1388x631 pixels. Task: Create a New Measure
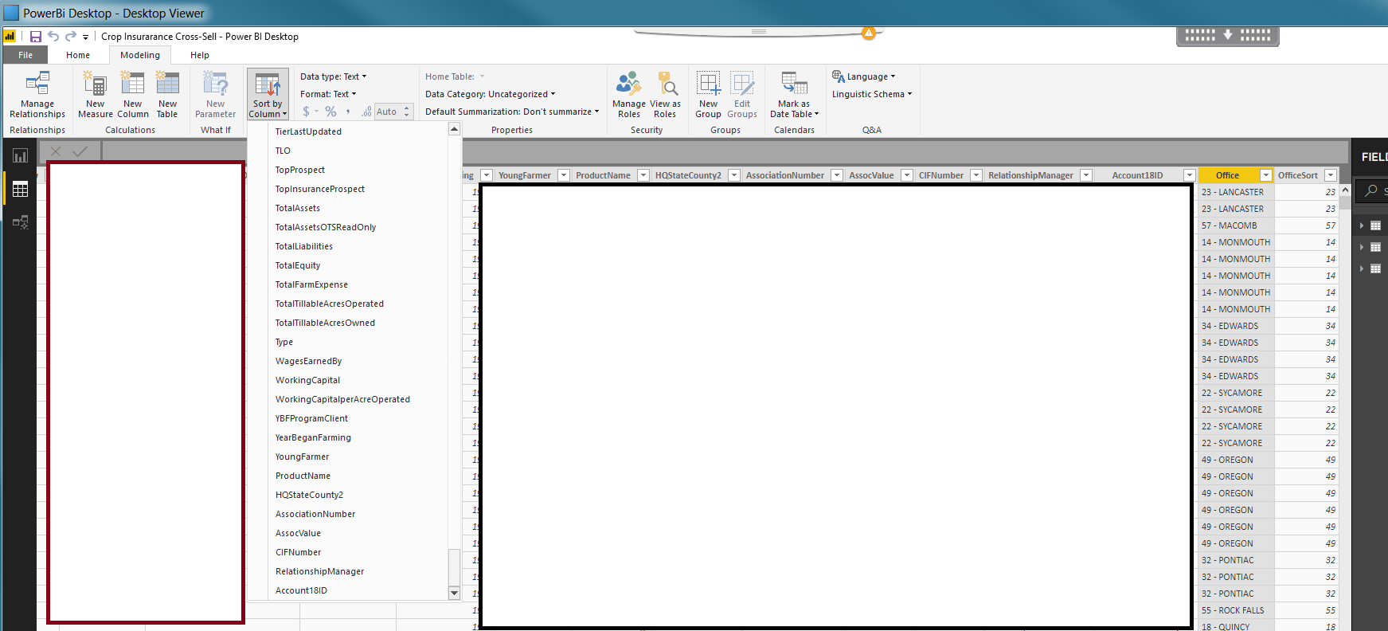[96, 95]
